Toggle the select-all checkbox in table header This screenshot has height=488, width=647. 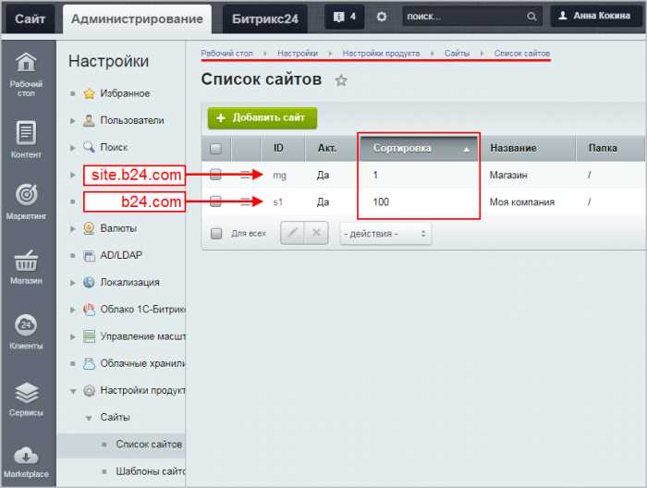coord(215,148)
